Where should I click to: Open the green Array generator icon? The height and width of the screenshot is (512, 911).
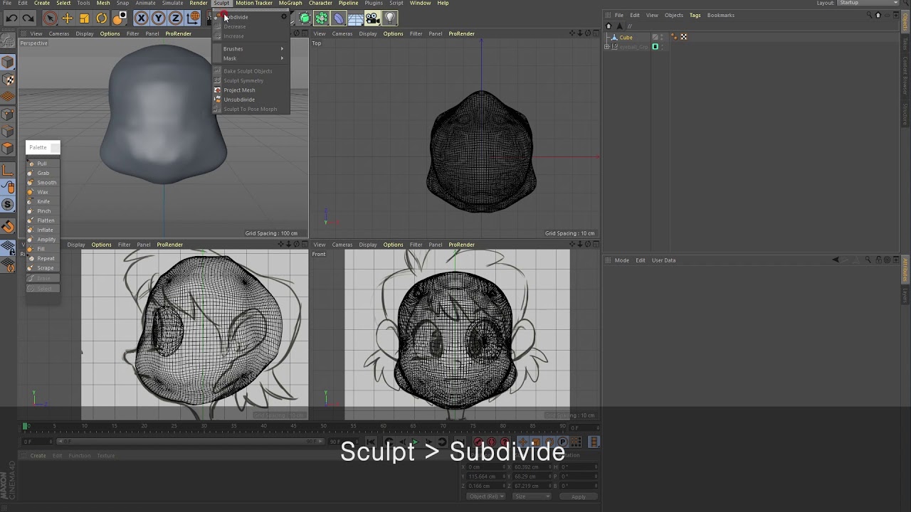click(321, 18)
